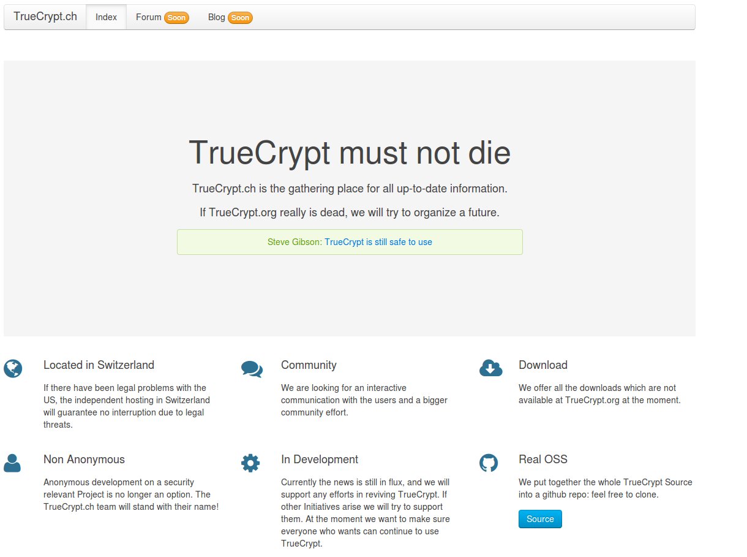Click the 'Community' section heading
The height and width of the screenshot is (557, 747).
(x=309, y=365)
